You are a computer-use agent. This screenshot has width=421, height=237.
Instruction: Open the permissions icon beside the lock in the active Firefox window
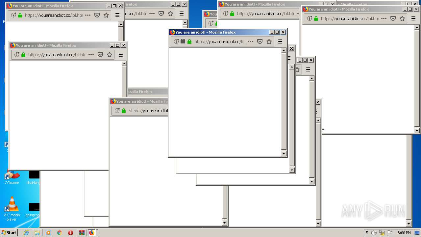pyautogui.click(x=183, y=41)
